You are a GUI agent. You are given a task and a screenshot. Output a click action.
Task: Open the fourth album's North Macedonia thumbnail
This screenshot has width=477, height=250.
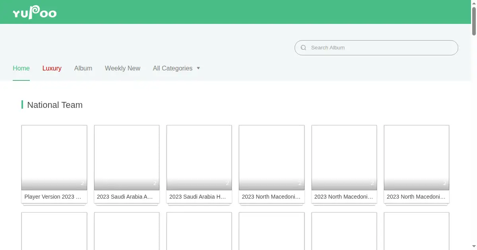point(271,158)
